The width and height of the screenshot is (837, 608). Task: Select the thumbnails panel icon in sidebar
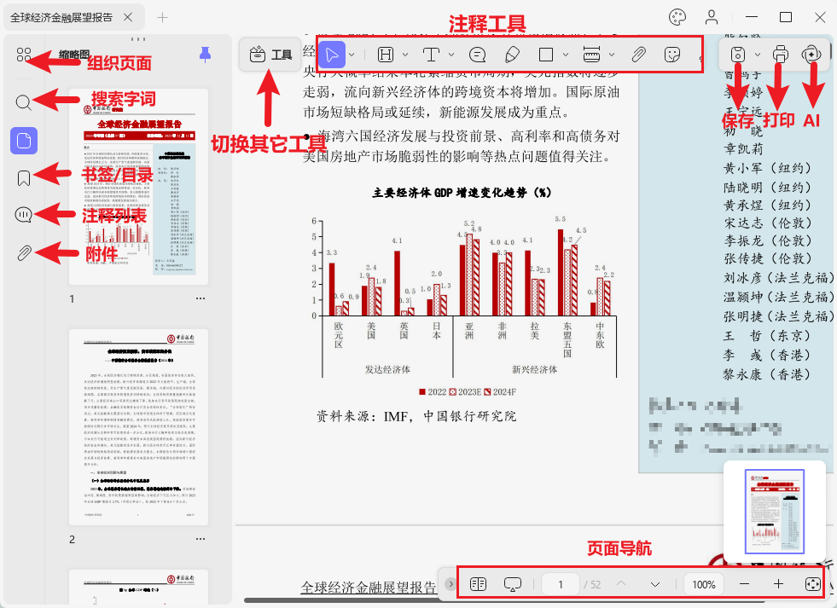click(24, 141)
